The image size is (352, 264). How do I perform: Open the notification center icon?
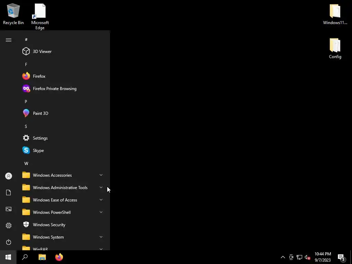(341, 257)
